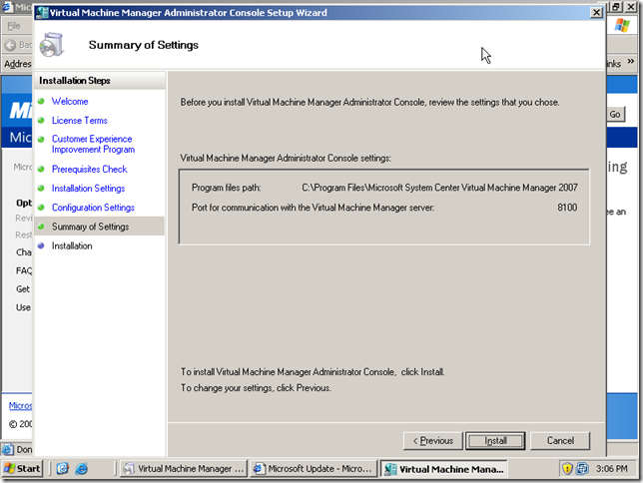Screen dimensions: 643x483
Task: Click the taskbar clock 3:06 PM
Action: click(611, 469)
